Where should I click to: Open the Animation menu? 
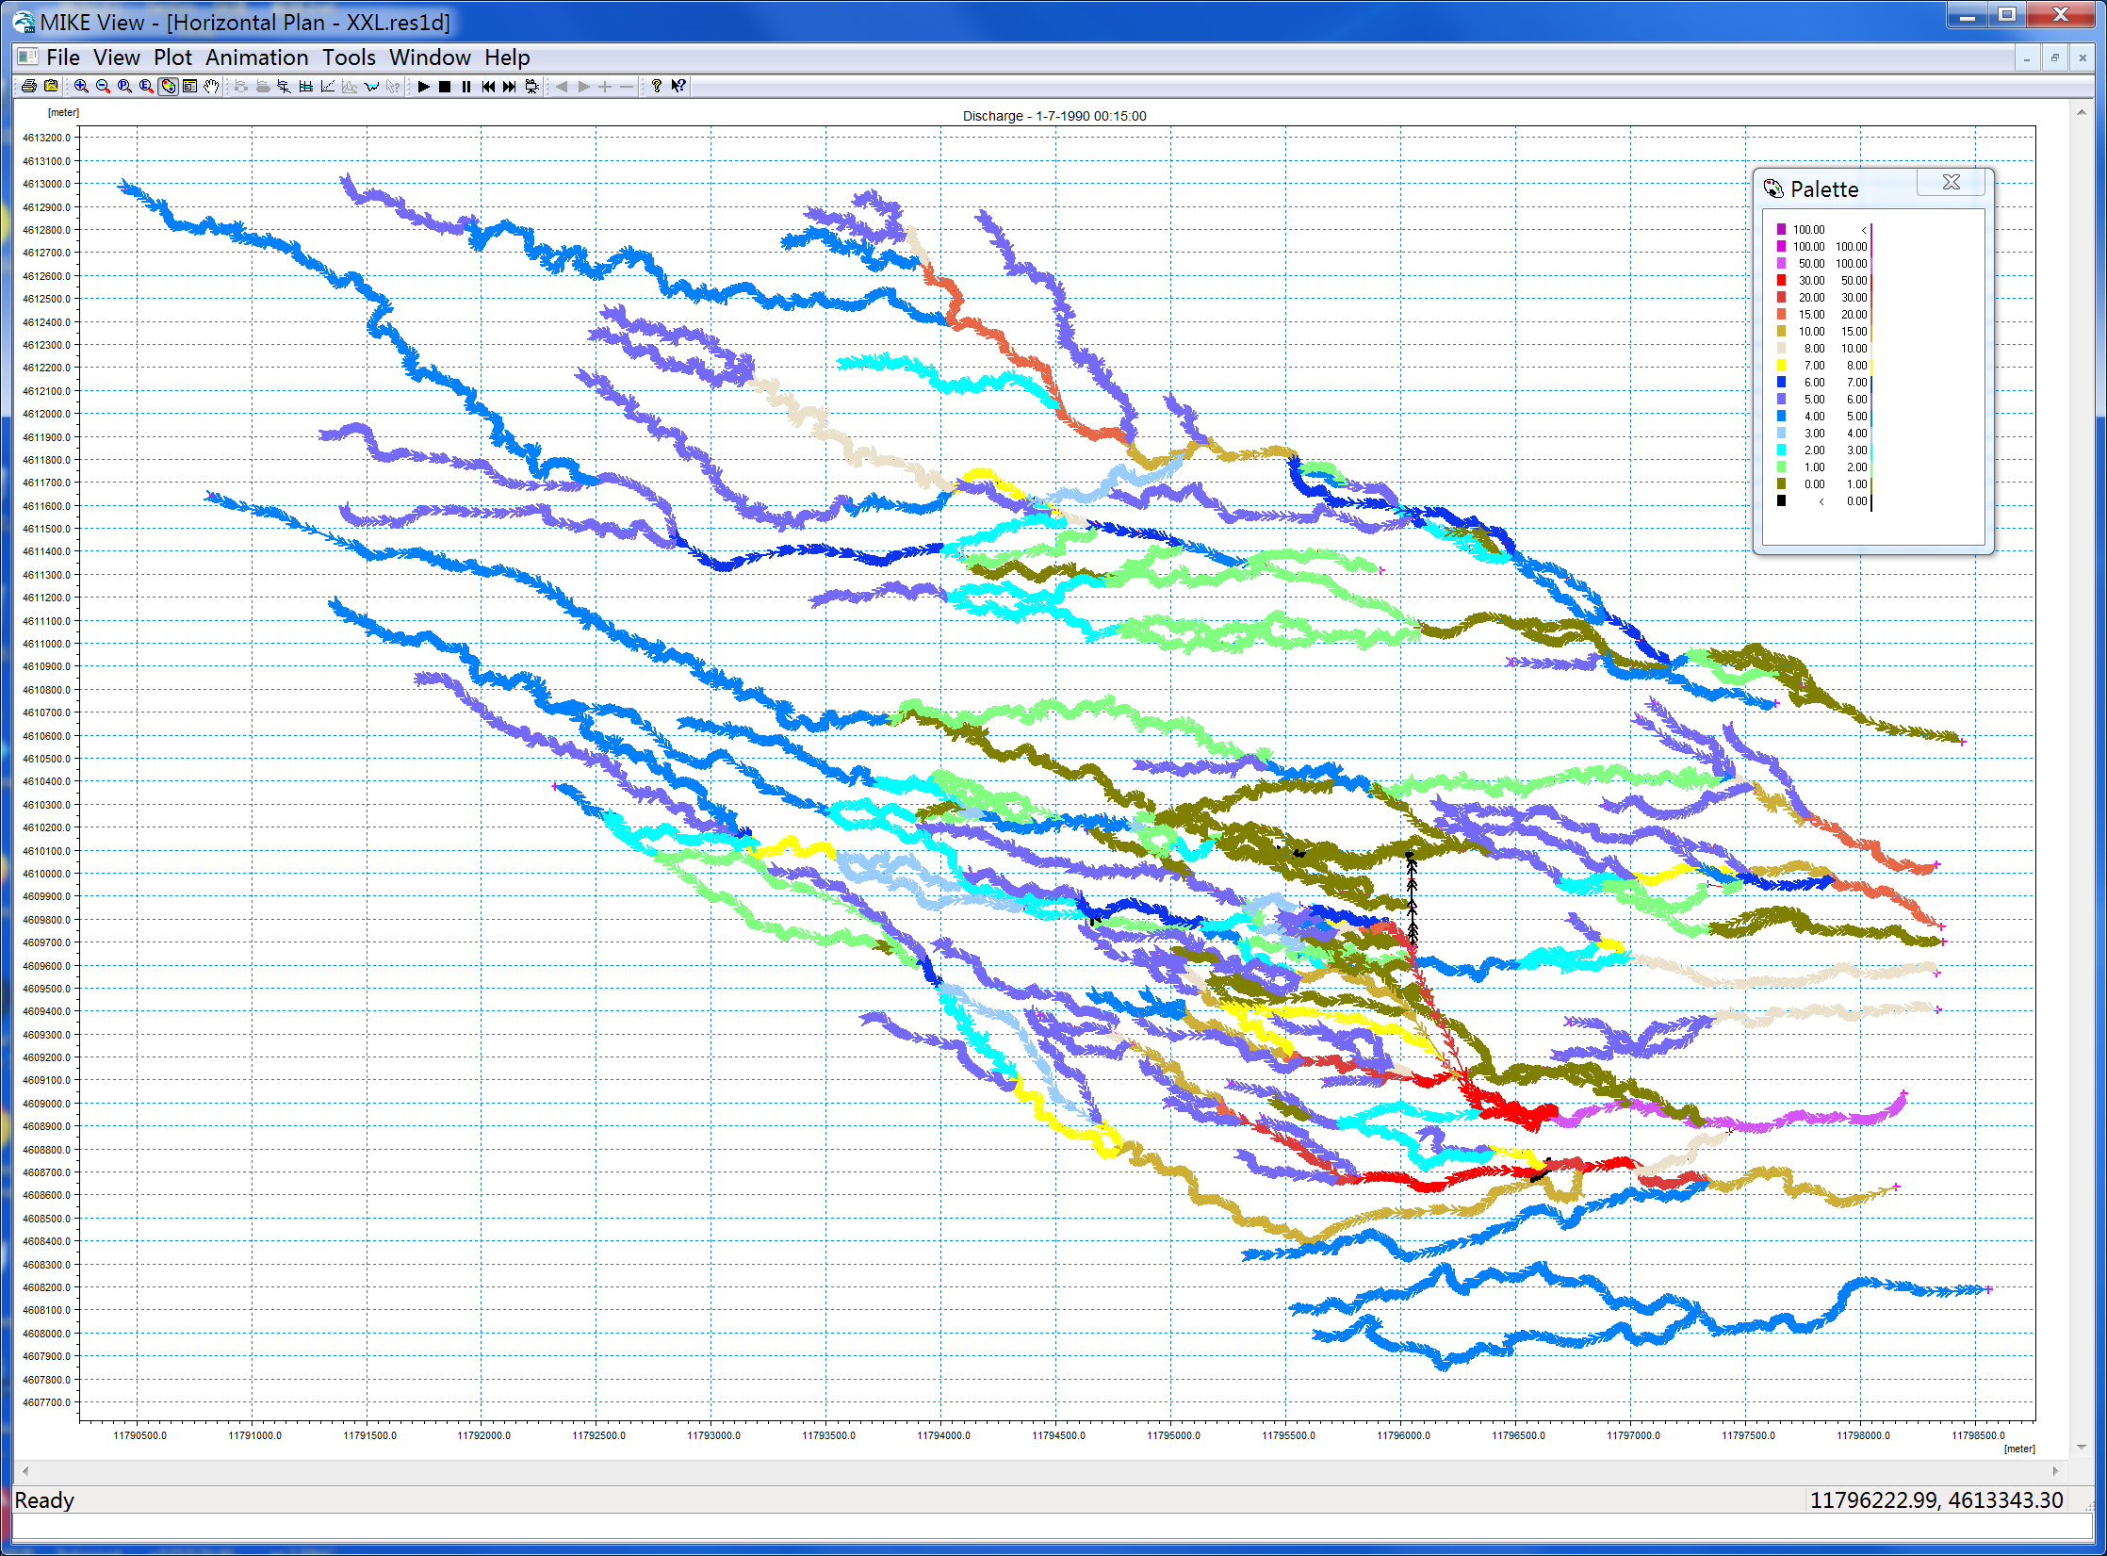[256, 57]
